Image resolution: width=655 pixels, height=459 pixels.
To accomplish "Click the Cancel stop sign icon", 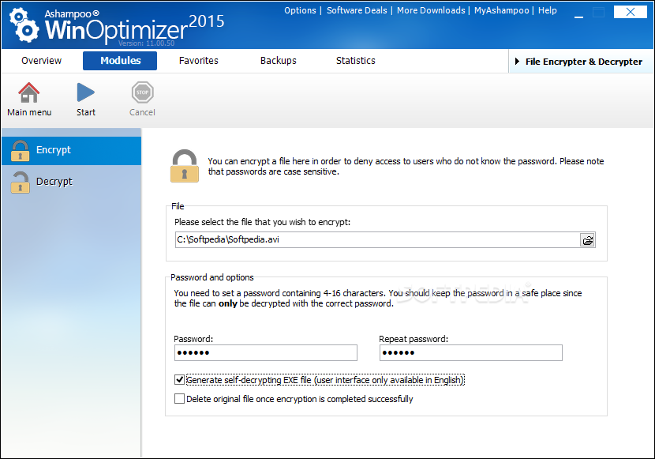I will (x=143, y=92).
